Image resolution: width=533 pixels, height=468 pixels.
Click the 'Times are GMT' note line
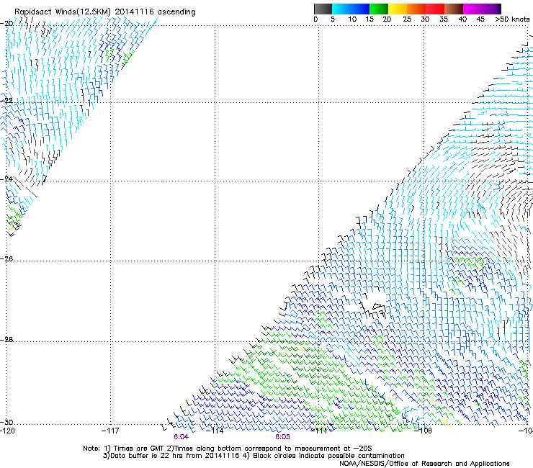pos(228,449)
